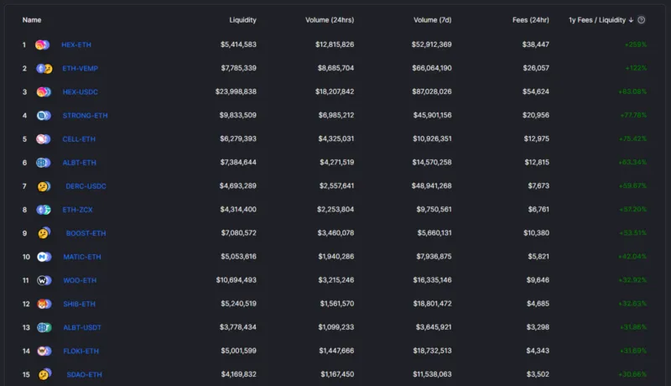Click the ETH-VEMP pair token icon
The width and height of the screenshot is (671, 386).
coord(44,69)
